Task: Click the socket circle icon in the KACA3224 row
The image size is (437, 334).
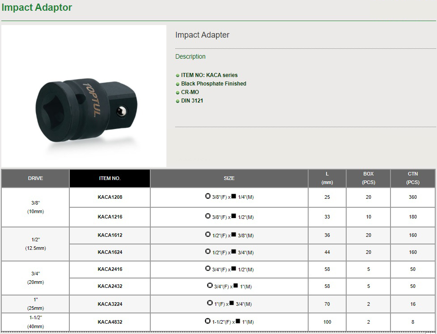Action: pos(209,303)
